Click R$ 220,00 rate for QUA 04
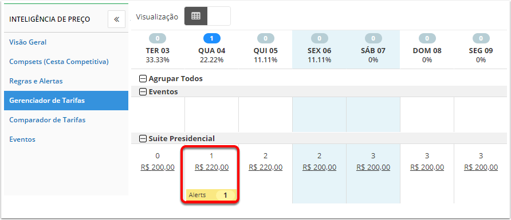The image size is (511, 220). click(212, 167)
